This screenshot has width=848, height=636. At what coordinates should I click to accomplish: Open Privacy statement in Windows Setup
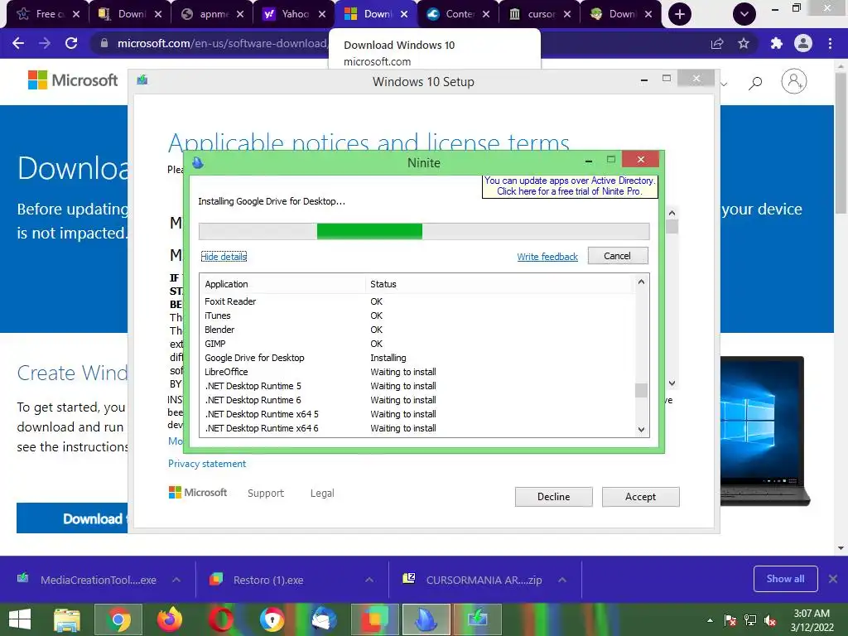click(x=206, y=464)
